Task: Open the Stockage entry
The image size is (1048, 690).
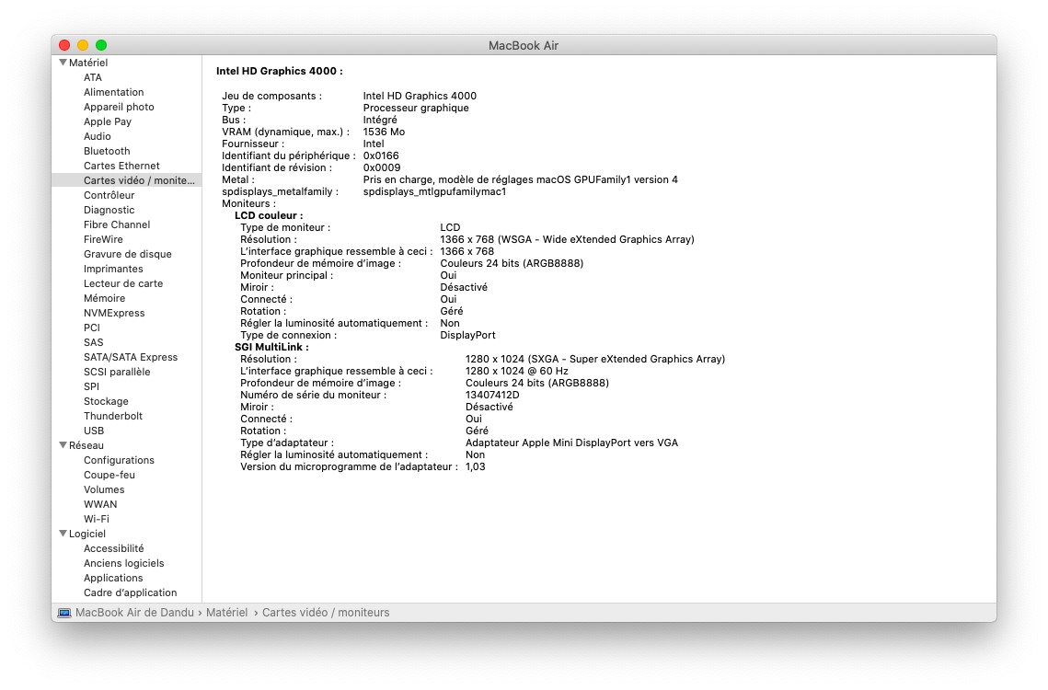Action: click(x=106, y=401)
